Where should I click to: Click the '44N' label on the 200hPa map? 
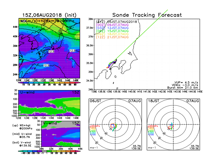tap(15, 27)
